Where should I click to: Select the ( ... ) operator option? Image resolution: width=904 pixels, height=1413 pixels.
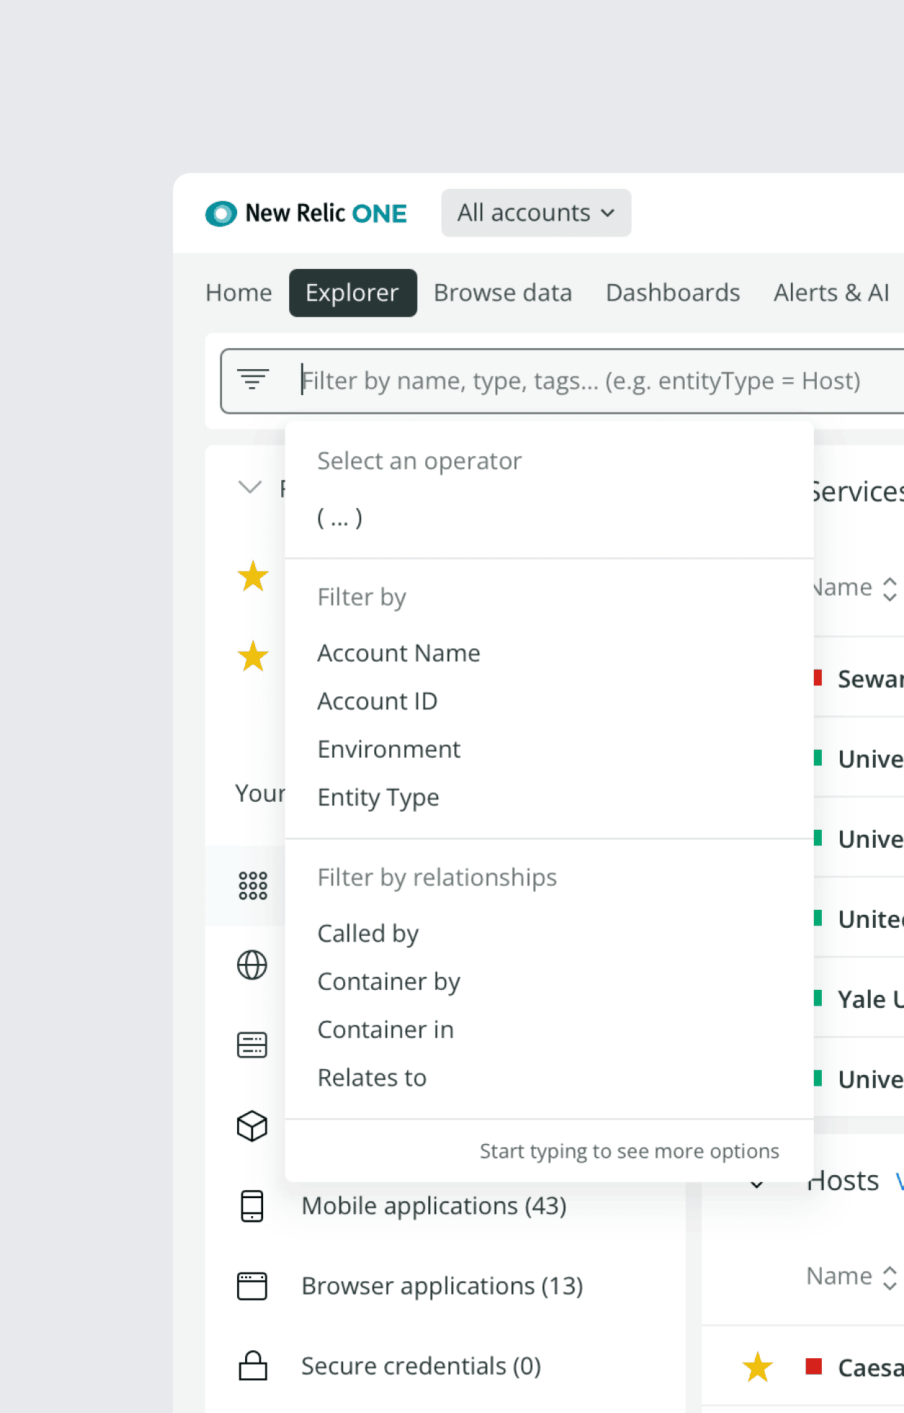point(340,517)
